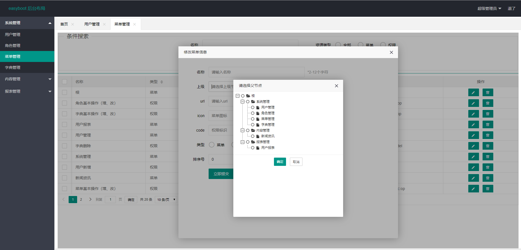Delete the 新闻资讯 table row
Viewport: 521px width, 250px height.
point(488,178)
